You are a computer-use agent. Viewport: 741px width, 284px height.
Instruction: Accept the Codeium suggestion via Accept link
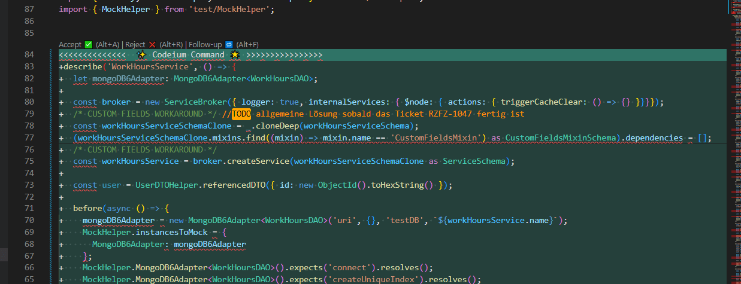[x=70, y=45]
